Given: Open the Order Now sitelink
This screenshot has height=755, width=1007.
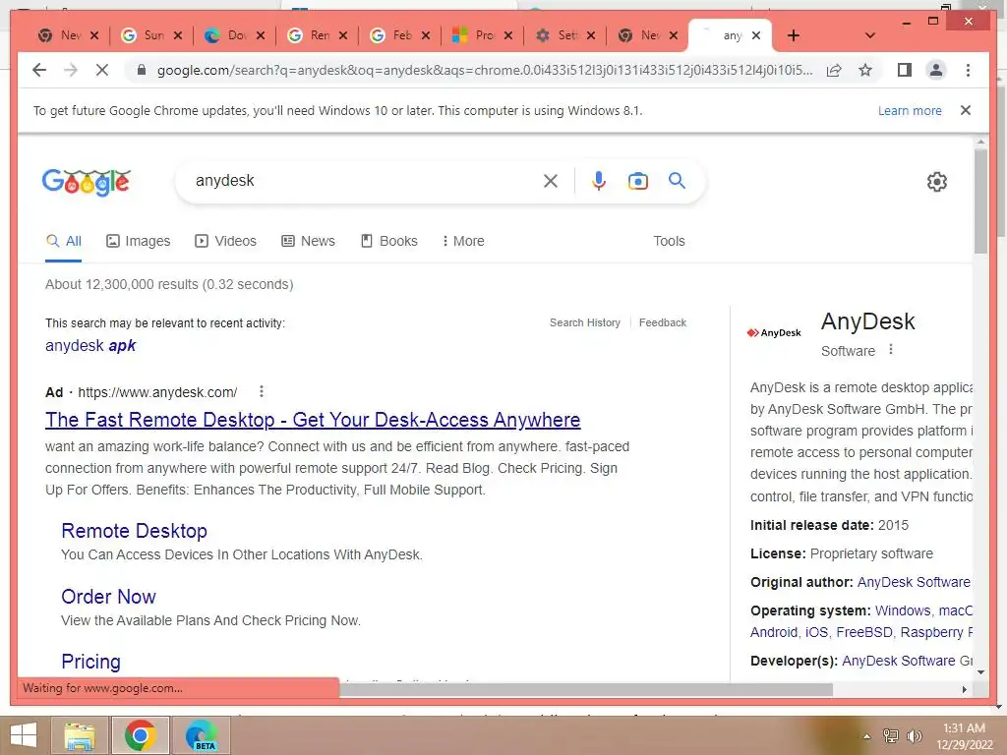Looking at the screenshot, I should tap(108, 597).
